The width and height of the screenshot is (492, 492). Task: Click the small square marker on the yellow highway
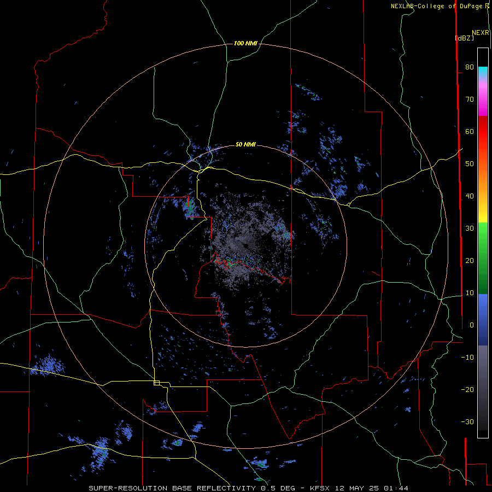click(x=156, y=383)
